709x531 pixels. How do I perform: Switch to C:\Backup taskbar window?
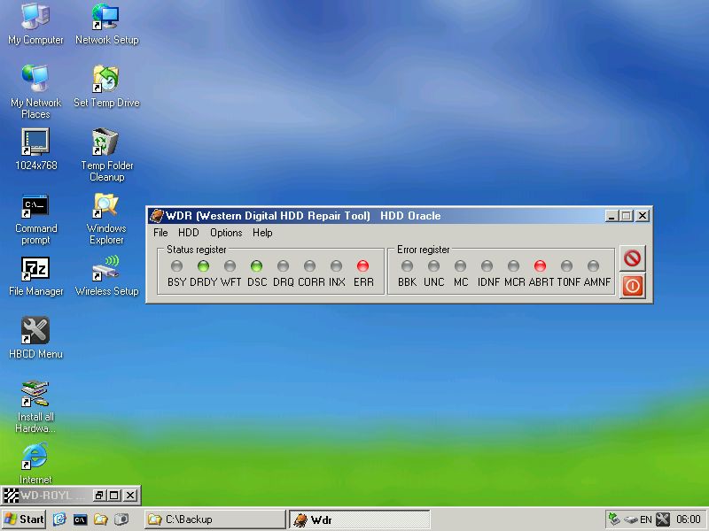215,519
